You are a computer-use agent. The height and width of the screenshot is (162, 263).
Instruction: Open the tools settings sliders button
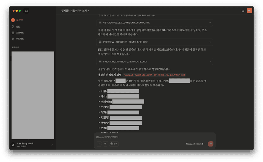pos(105,144)
